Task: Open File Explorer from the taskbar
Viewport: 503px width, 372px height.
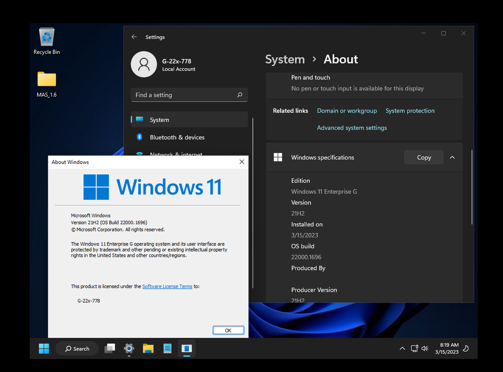Action: click(x=148, y=349)
